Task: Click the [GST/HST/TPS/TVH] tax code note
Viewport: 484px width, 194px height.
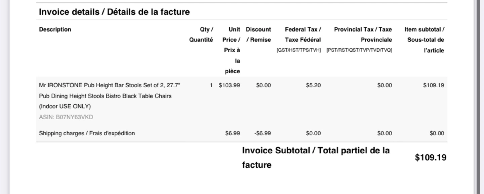Action: tap(299, 50)
